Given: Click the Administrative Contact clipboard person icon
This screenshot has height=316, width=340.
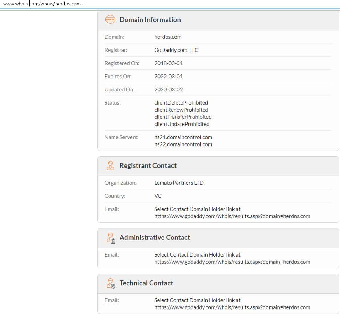Looking at the screenshot, I should tap(111, 238).
